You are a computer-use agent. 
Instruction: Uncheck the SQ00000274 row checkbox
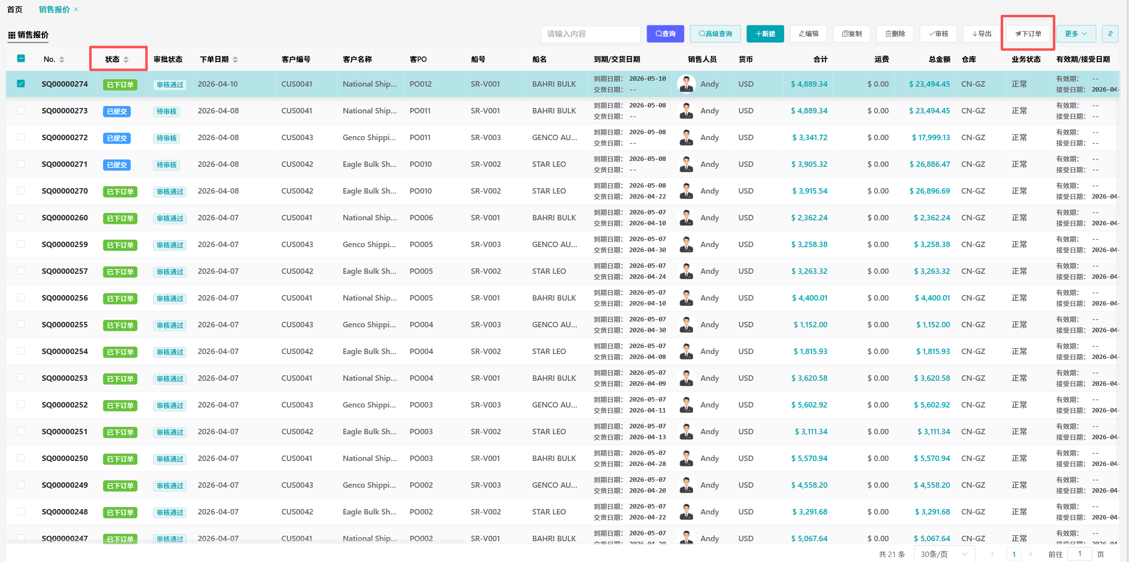pyautogui.click(x=21, y=84)
